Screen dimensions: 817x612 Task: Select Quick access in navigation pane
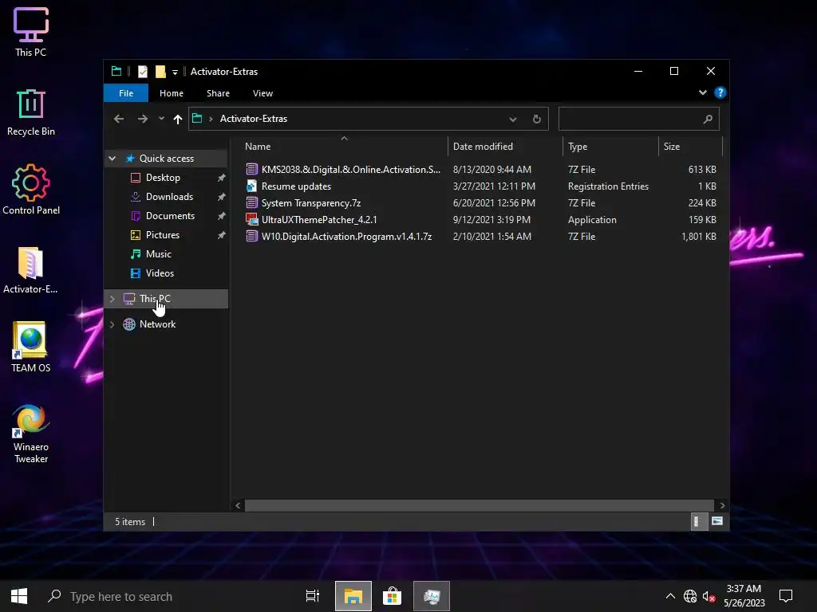167,159
